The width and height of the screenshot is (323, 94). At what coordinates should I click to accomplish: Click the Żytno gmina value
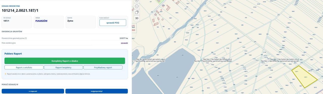(70, 21)
